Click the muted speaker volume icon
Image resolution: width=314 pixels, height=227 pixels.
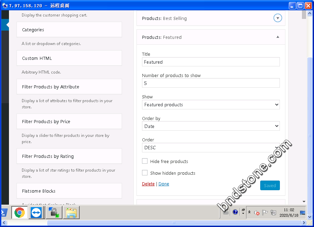pyautogui.click(x=256, y=213)
